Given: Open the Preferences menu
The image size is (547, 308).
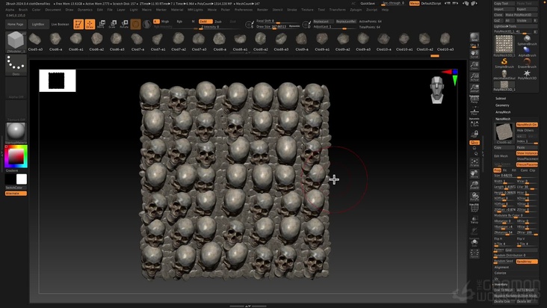Looking at the screenshot, I should (243, 10).
